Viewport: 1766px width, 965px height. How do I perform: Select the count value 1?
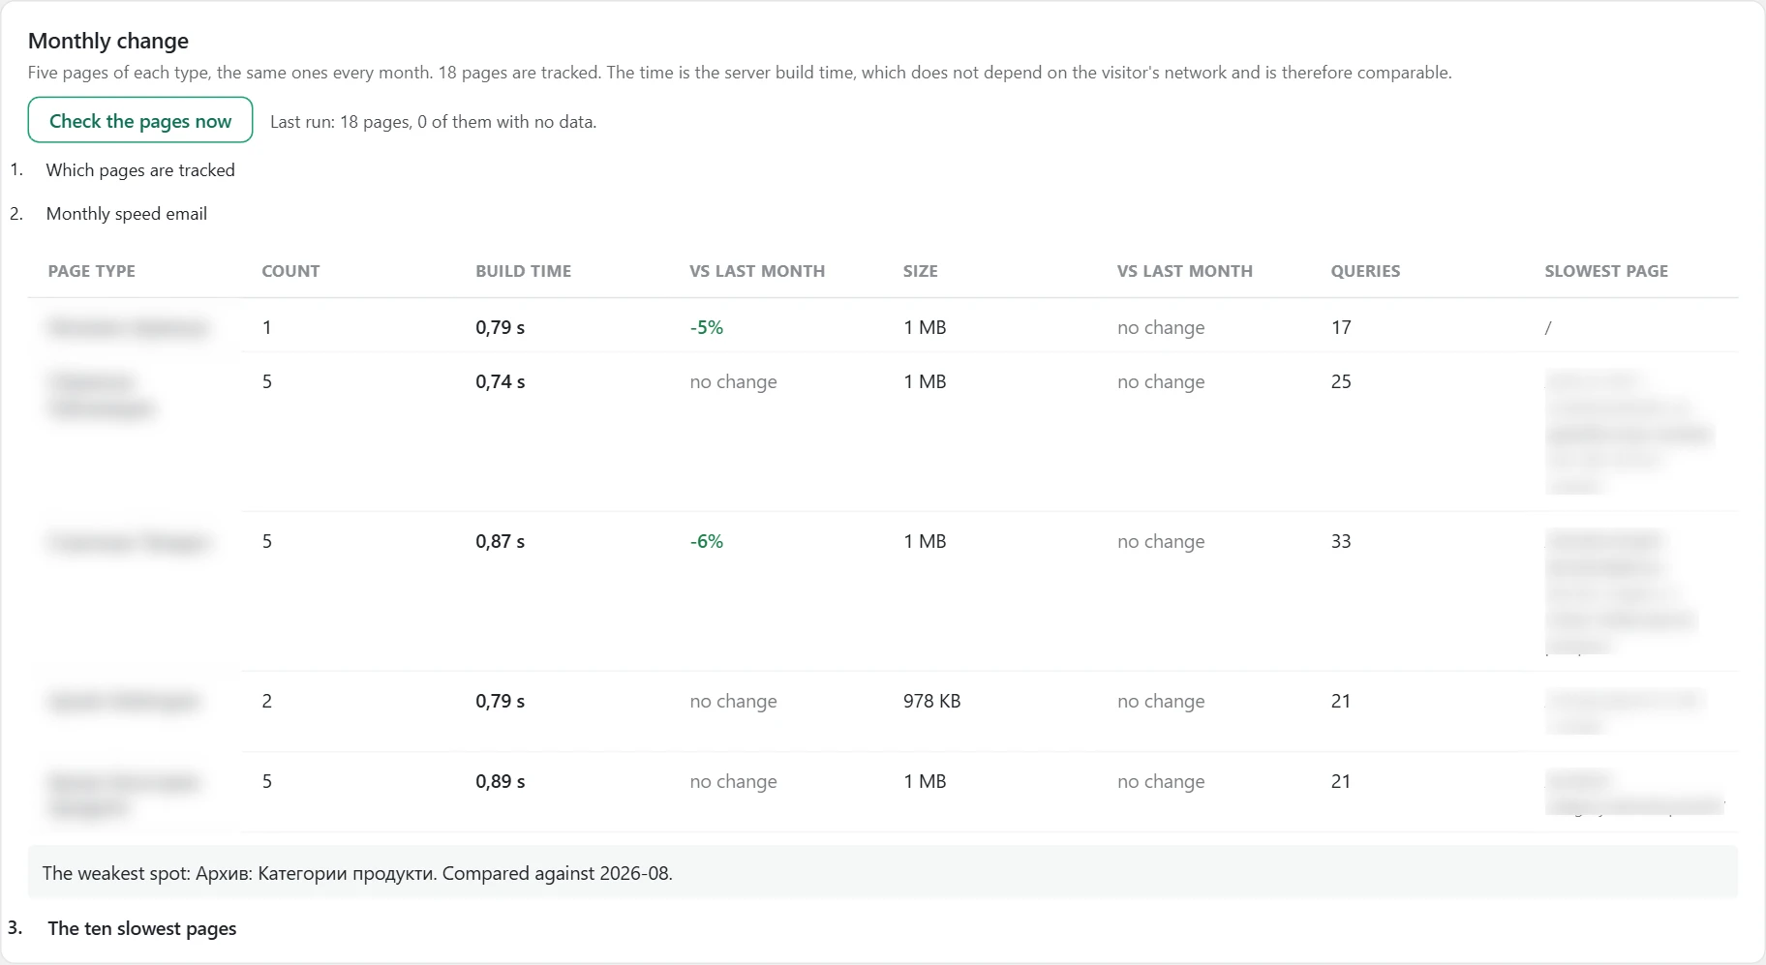(x=267, y=327)
